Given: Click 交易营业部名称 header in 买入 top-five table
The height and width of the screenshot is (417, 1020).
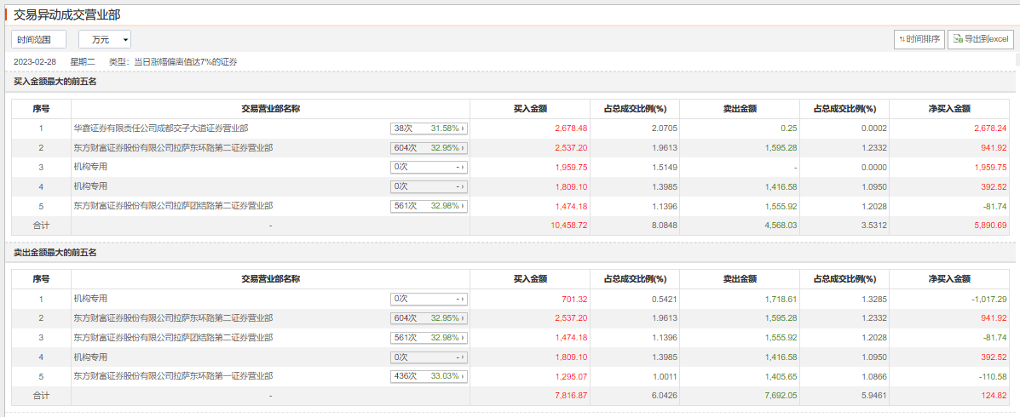Looking at the screenshot, I should tap(271, 109).
